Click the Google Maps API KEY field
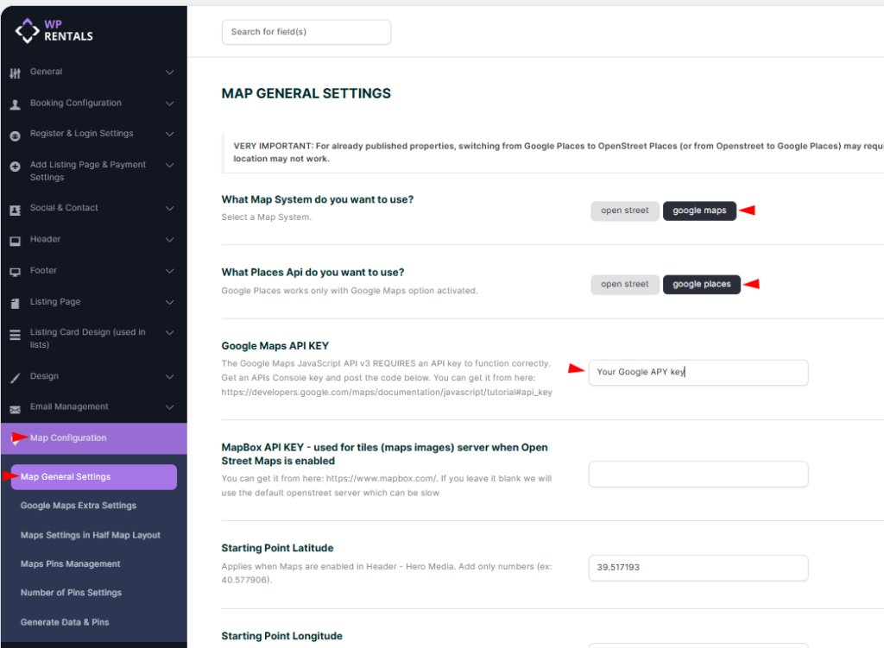This screenshot has width=884, height=648. 698,373
